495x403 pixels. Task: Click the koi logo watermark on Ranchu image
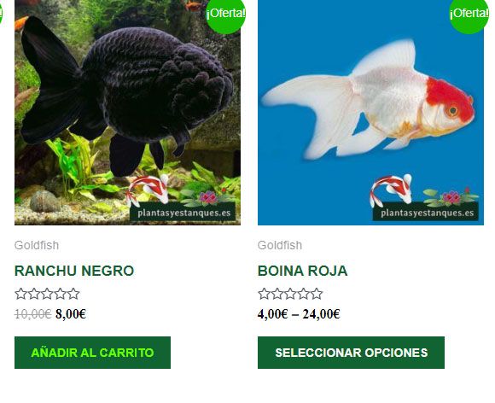point(148,190)
